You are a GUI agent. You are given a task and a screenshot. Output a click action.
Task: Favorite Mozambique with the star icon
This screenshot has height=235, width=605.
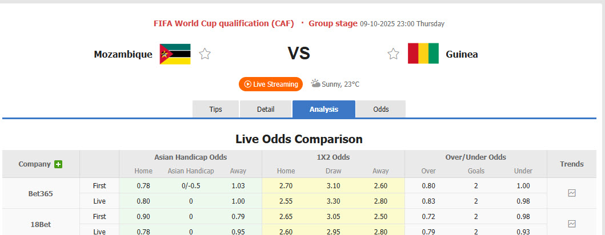[205, 54]
